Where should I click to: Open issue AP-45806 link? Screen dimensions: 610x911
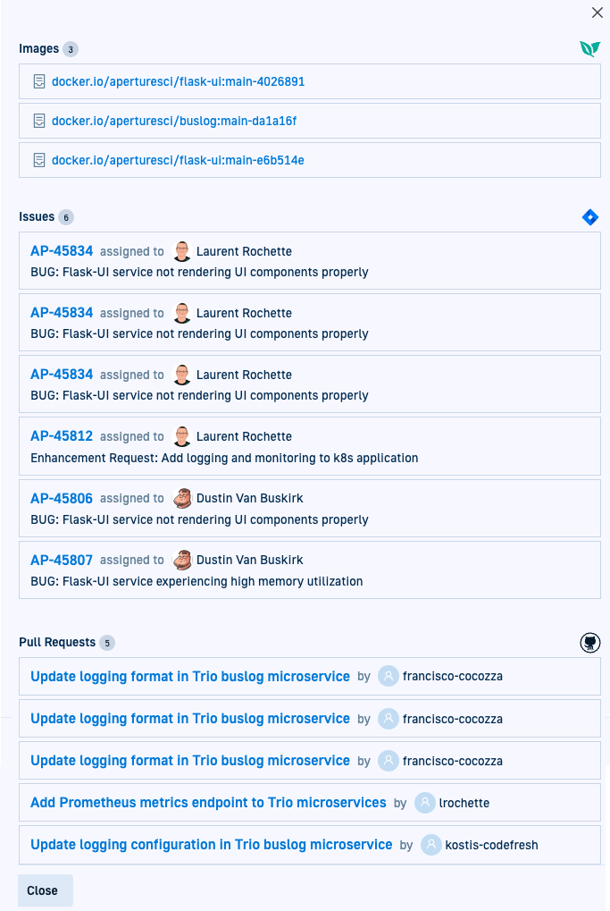[62, 498]
